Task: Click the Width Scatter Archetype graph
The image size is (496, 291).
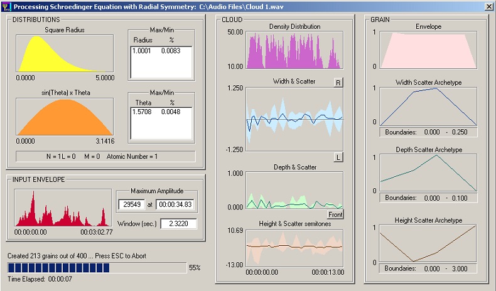Action: pyautogui.click(x=428, y=107)
